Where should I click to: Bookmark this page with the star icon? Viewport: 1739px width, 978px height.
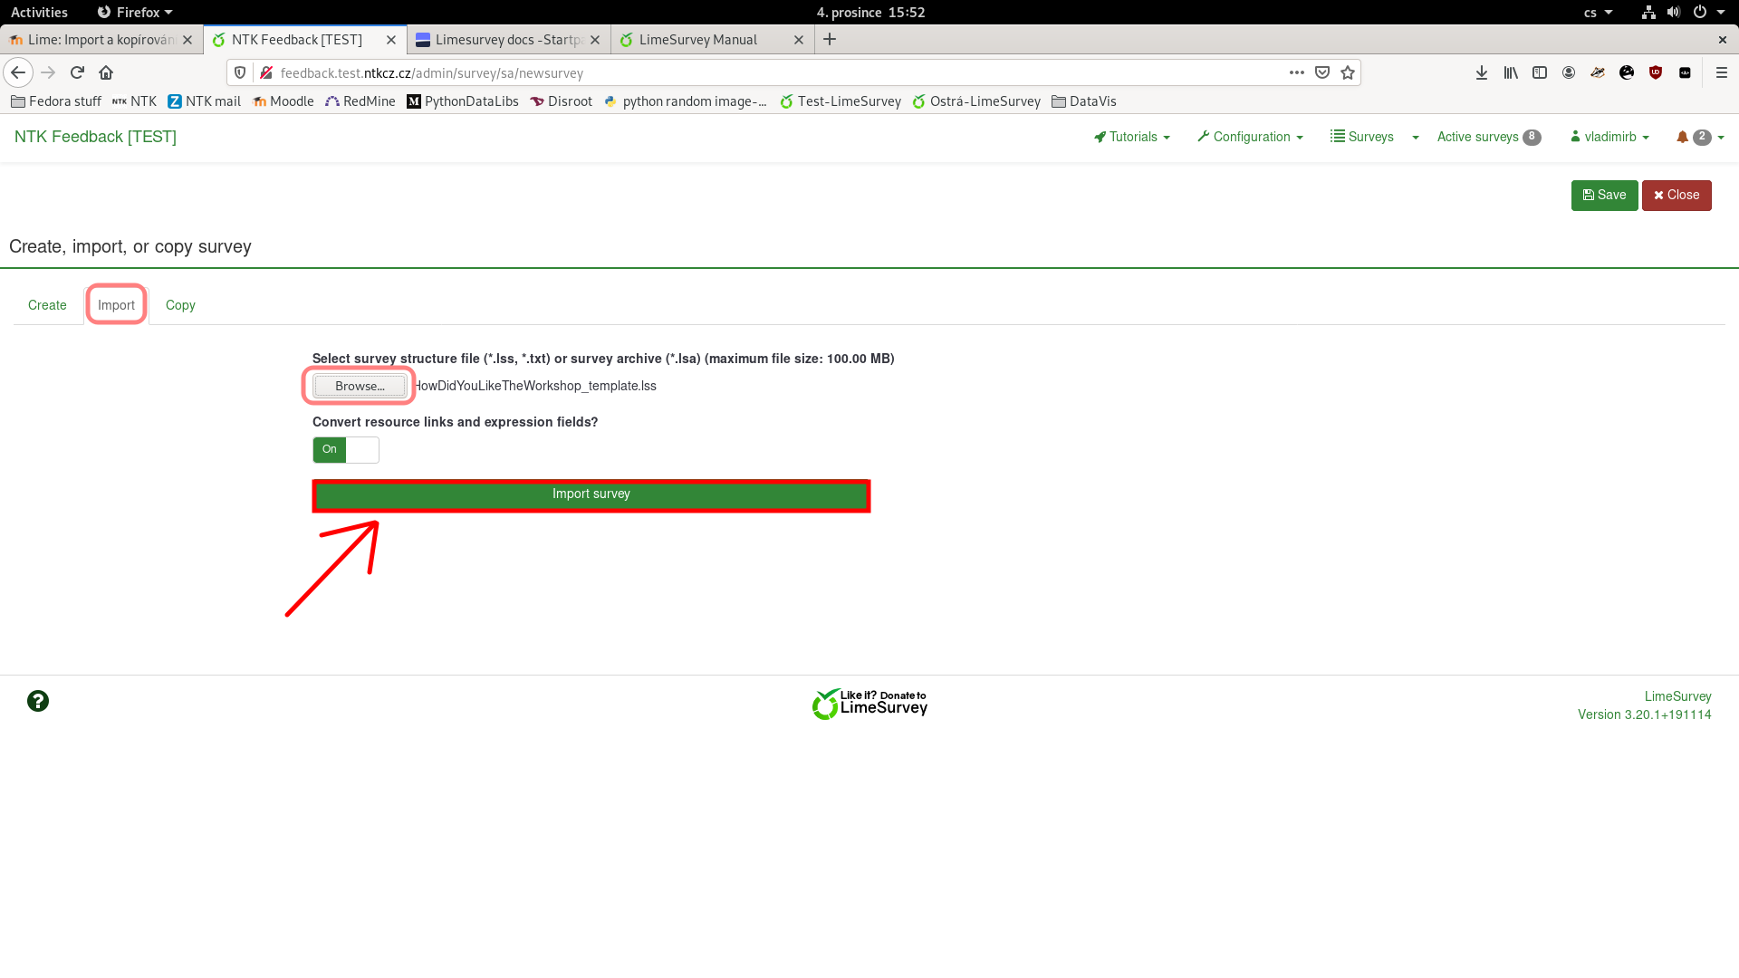point(1348,72)
